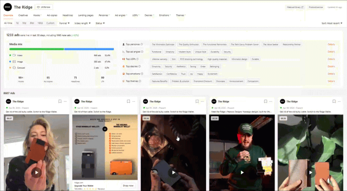Viewport: 347px width, 191px height.
Task: Open Details for Top personas
Action: [331, 44]
